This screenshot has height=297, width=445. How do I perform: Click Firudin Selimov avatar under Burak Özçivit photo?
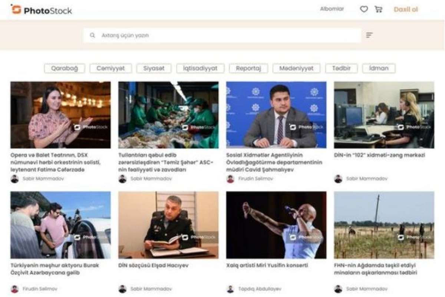pos(14,289)
